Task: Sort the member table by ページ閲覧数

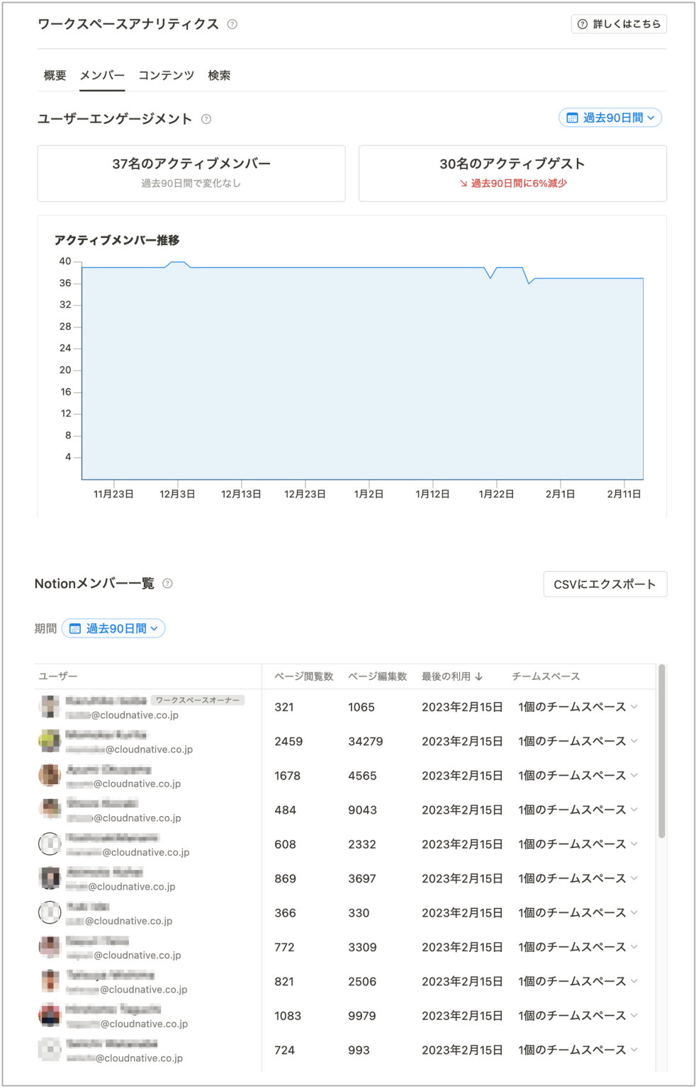Action: coord(303,676)
